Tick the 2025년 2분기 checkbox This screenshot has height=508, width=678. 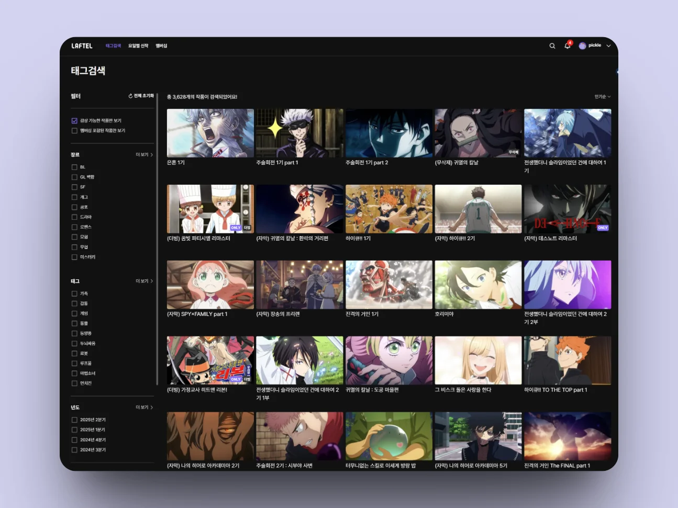click(74, 420)
